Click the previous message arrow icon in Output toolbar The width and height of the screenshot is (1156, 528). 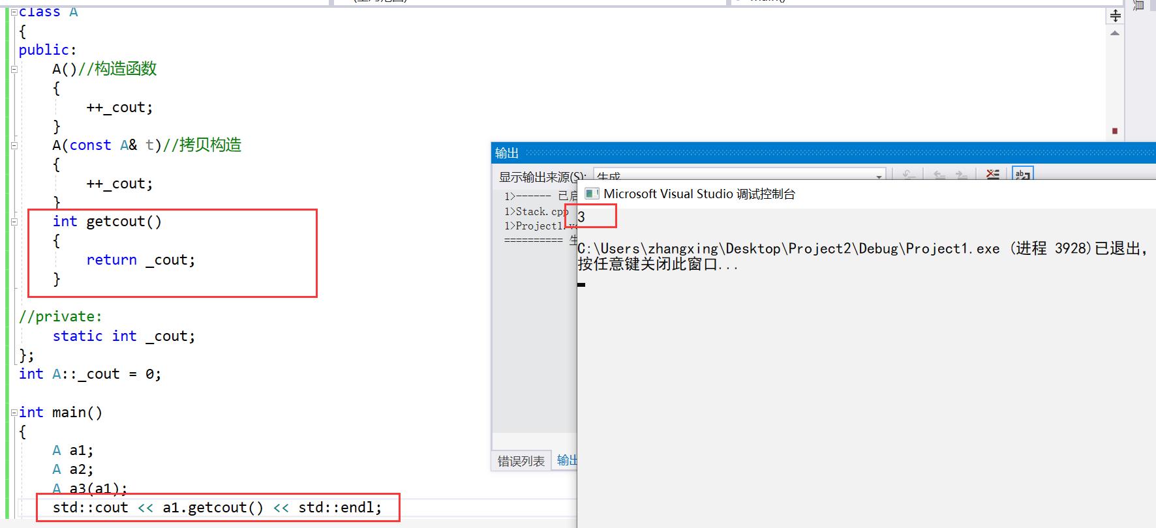[x=939, y=175]
